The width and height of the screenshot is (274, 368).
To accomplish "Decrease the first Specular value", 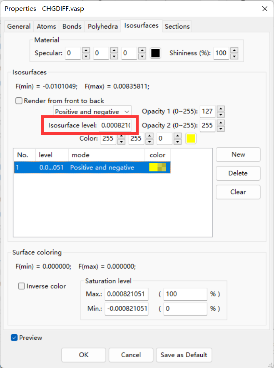I will tap(86, 56).
